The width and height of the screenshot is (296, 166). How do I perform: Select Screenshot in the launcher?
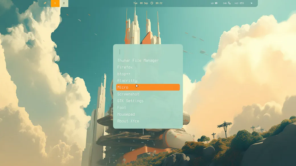(x=148, y=94)
